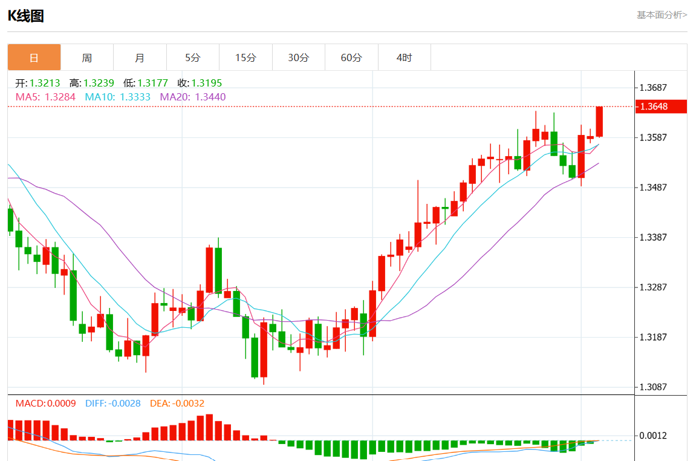Screen dimensions: 699x461
Task: Click the 收:1.3195 close price text
Action: (x=200, y=83)
